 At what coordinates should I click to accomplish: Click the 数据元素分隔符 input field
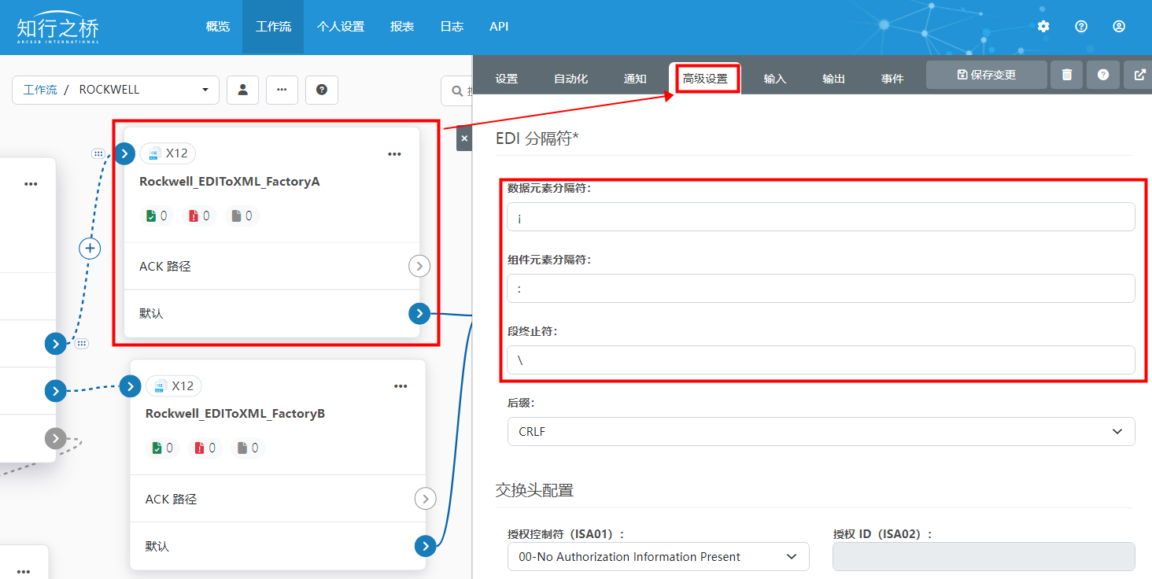(x=821, y=217)
